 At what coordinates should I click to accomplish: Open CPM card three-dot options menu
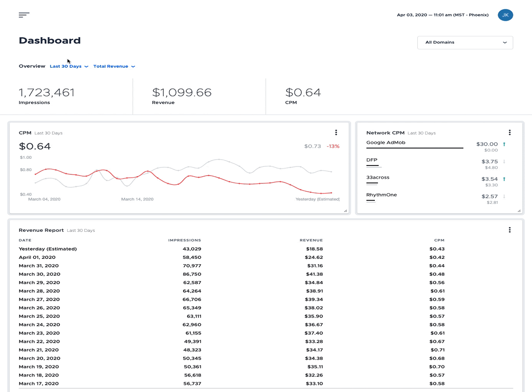tap(336, 133)
